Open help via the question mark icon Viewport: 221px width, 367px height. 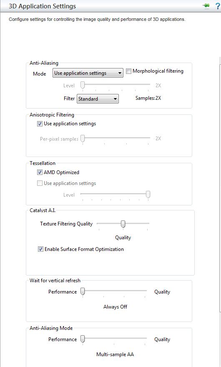coord(218,6)
